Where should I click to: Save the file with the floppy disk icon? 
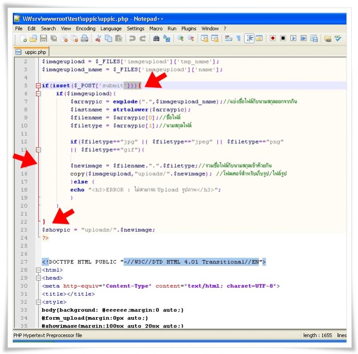(44, 38)
